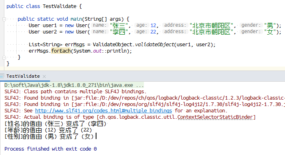Screen dimensions: 285x155
Task: Click the main method name
Action: pyautogui.click(x=76, y=19)
